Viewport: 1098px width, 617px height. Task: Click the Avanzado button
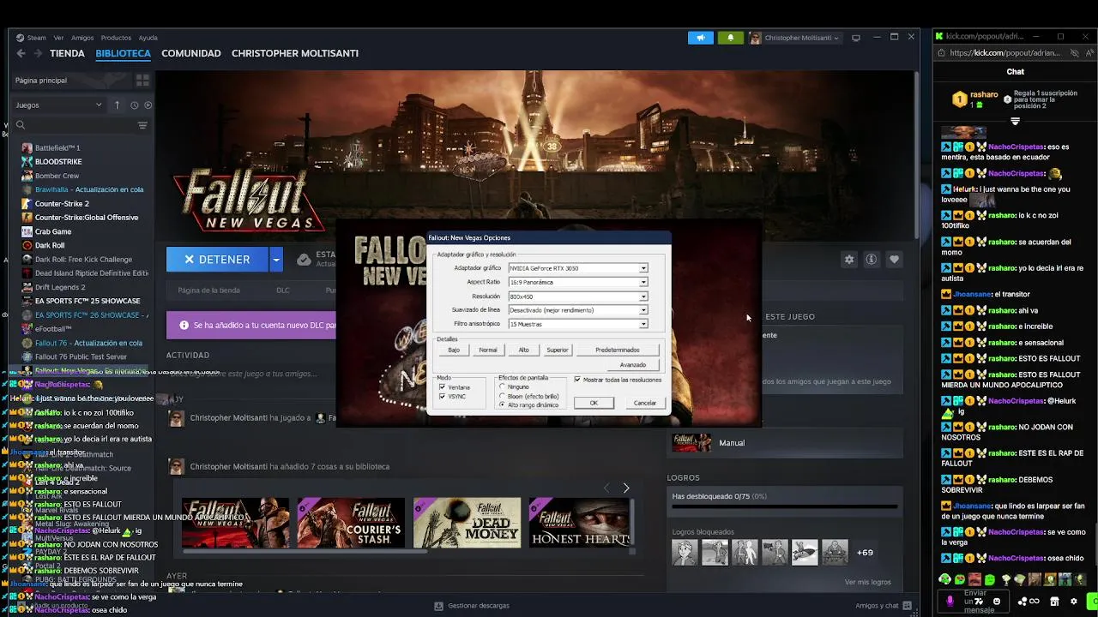point(633,365)
